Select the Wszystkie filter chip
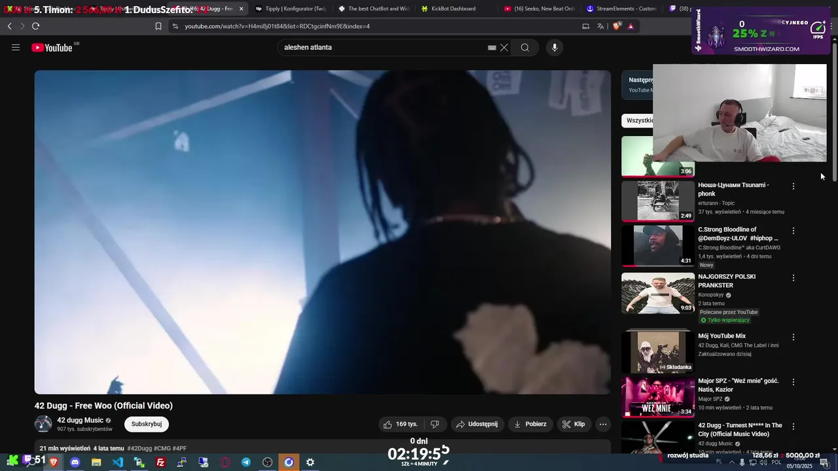The width and height of the screenshot is (838, 471). [x=638, y=120]
